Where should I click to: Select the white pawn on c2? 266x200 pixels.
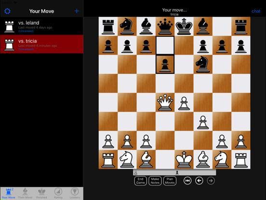coord(146,141)
